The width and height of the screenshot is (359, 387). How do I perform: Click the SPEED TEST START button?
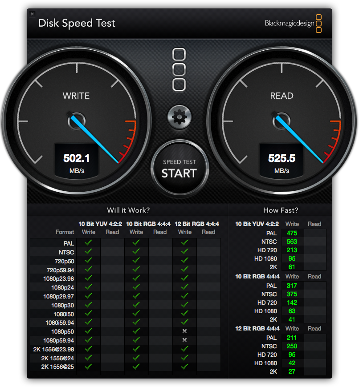[x=179, y=168]
